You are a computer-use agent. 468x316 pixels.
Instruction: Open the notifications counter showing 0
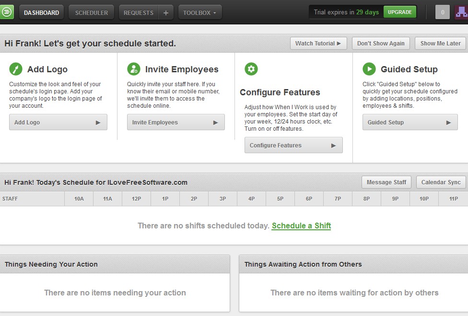(x=442, y=12)
